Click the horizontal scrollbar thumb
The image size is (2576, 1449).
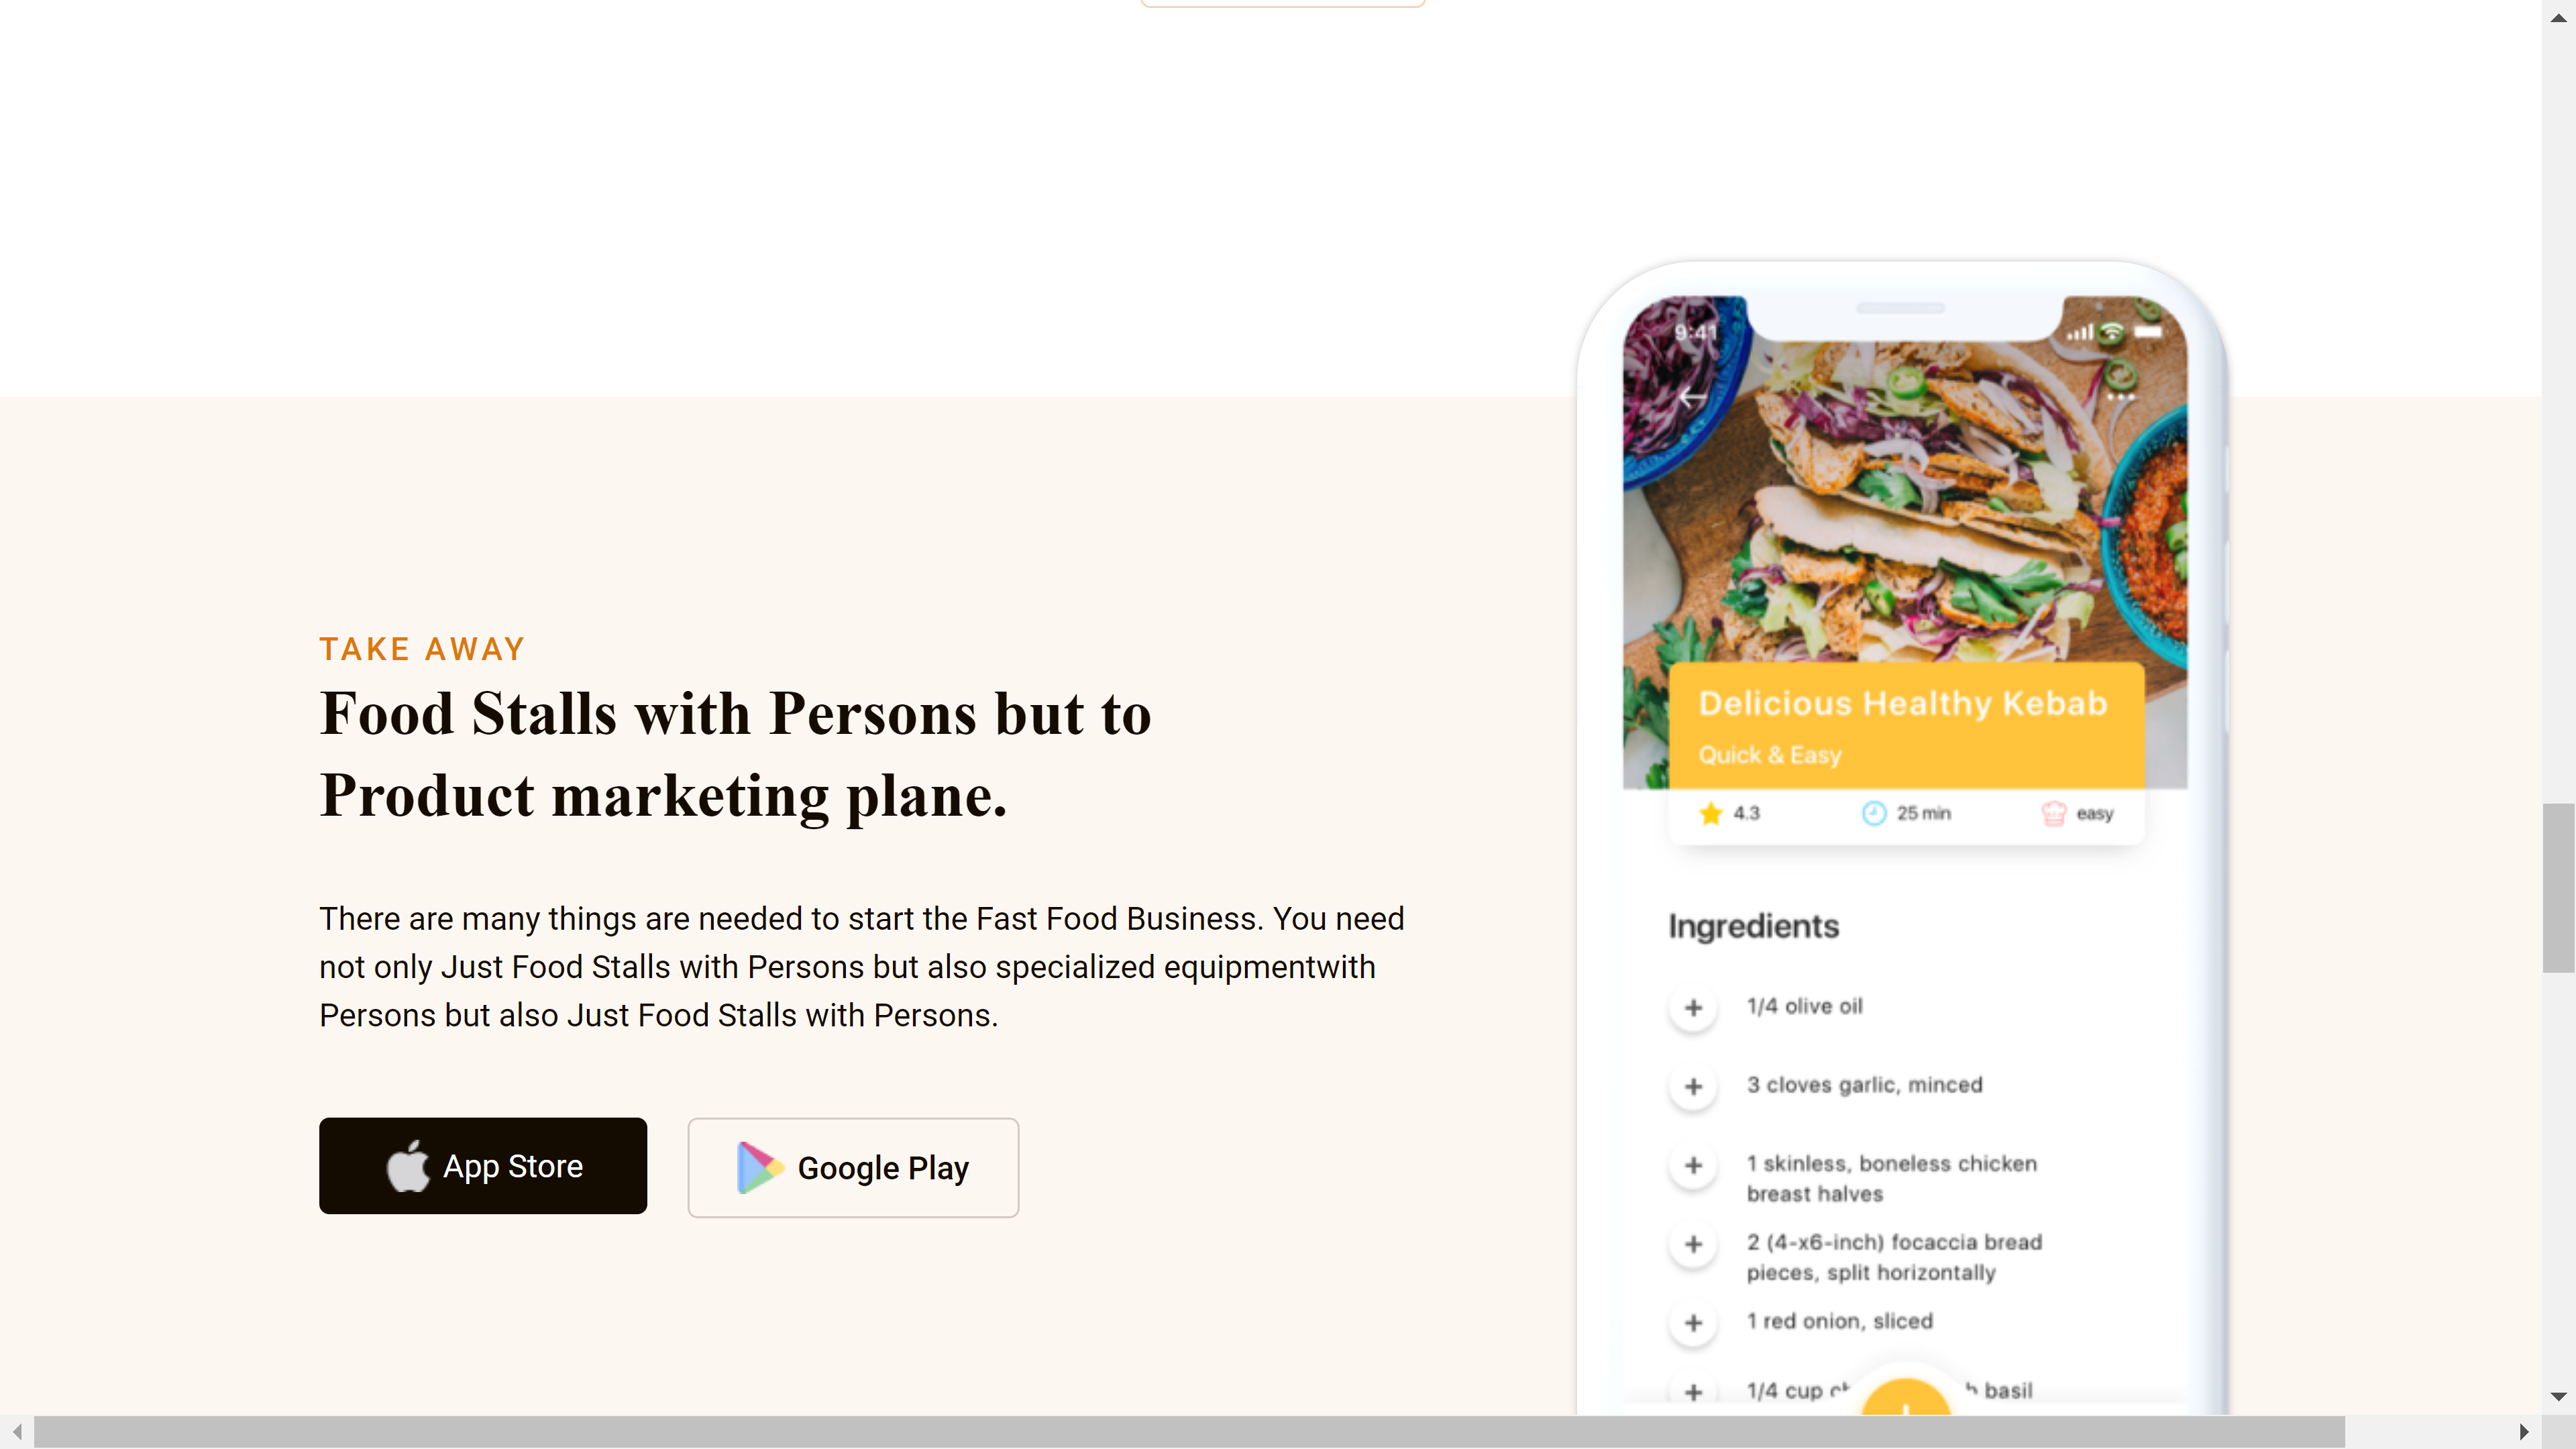tap(1189, 1431)
